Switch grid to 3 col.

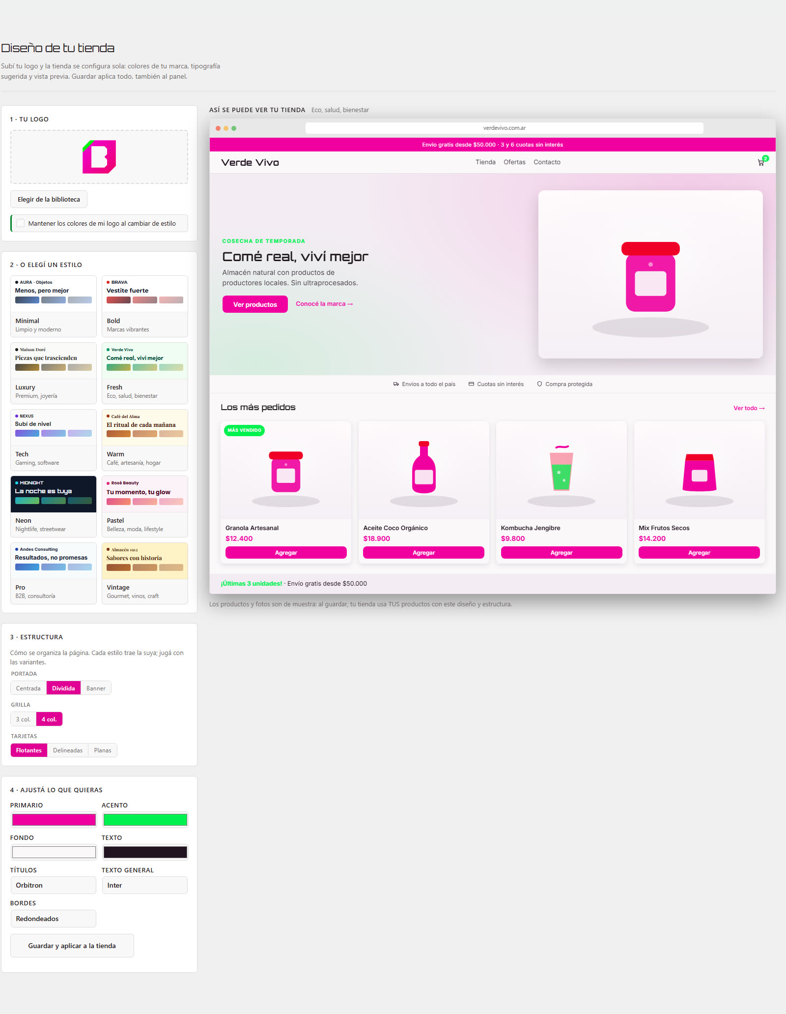tap(23, 719)
